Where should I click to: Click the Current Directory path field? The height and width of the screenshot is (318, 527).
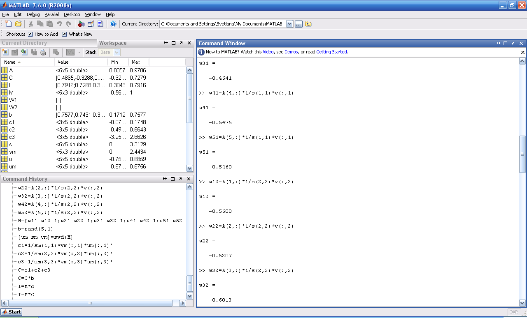222,24
